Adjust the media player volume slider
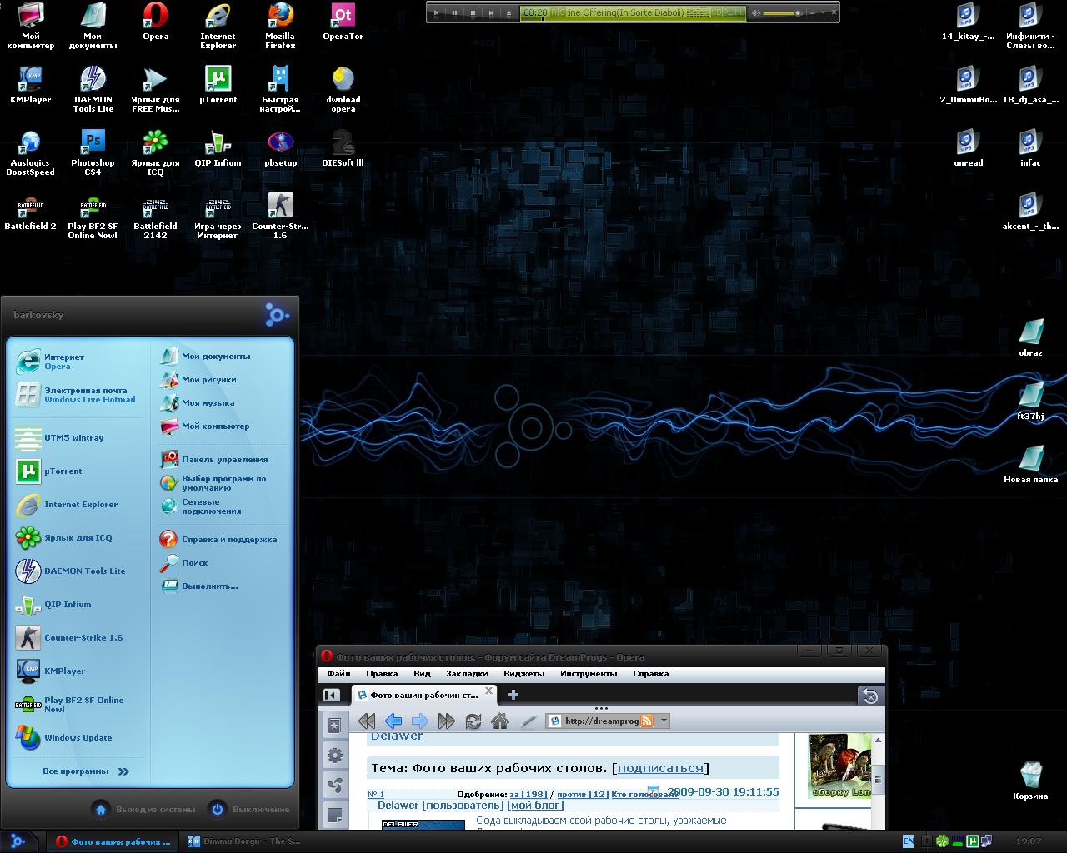This screenshot has height=853, width=1067. pos(784,13)
